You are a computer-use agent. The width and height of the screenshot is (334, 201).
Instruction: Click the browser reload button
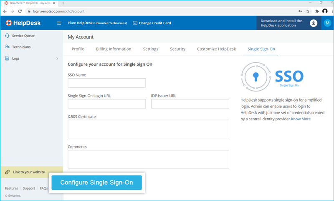[20, 11]
